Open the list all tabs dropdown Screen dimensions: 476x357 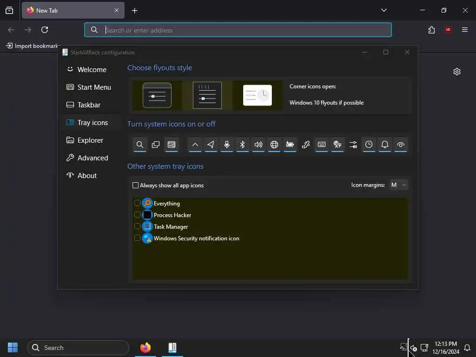[x=383, y=10]
